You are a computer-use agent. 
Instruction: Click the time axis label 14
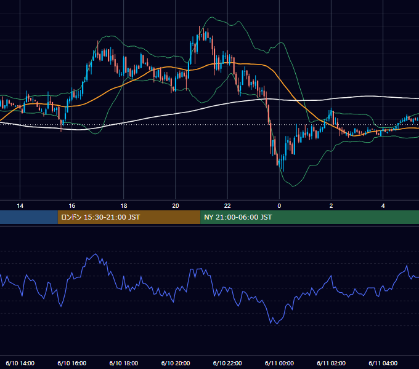(x=20, y=206)
